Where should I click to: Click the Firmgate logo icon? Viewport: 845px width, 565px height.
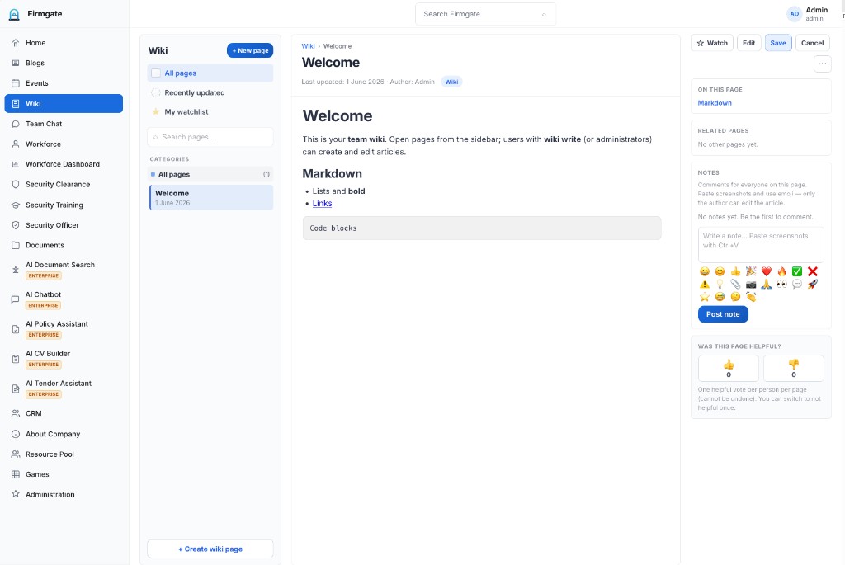(x=15, y=14)
